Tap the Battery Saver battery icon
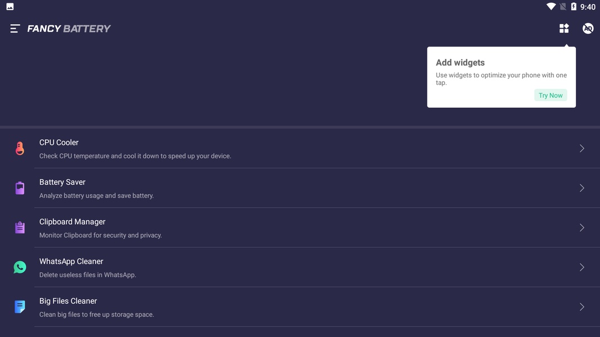 20,188
